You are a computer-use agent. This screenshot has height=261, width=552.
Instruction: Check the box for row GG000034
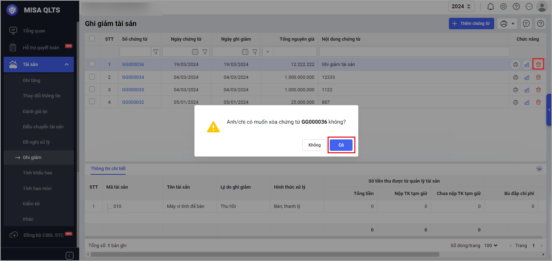pyautogui.click(x=92, y=77)
